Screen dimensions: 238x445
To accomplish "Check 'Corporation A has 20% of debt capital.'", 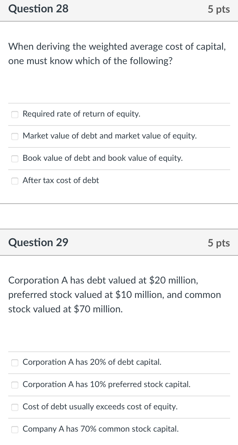I will point(15,362).
